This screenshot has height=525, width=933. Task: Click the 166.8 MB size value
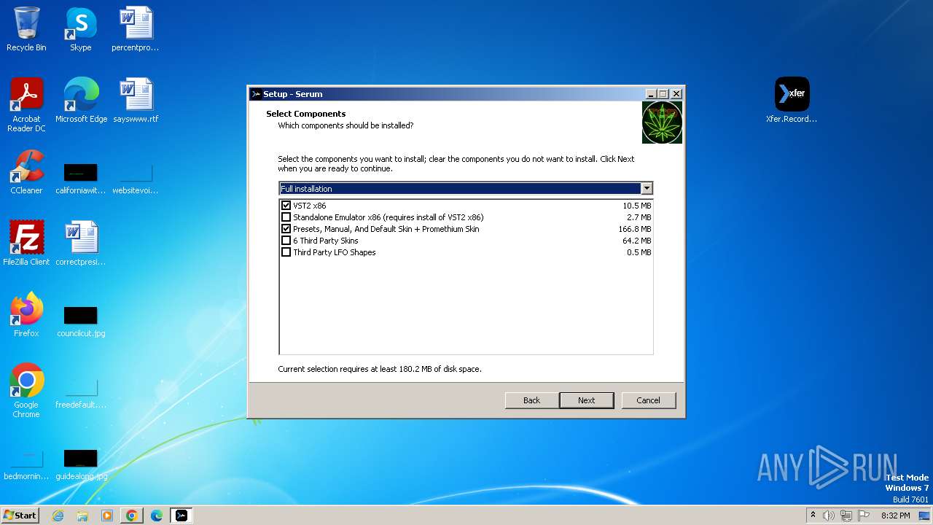[x=635, y=229]
